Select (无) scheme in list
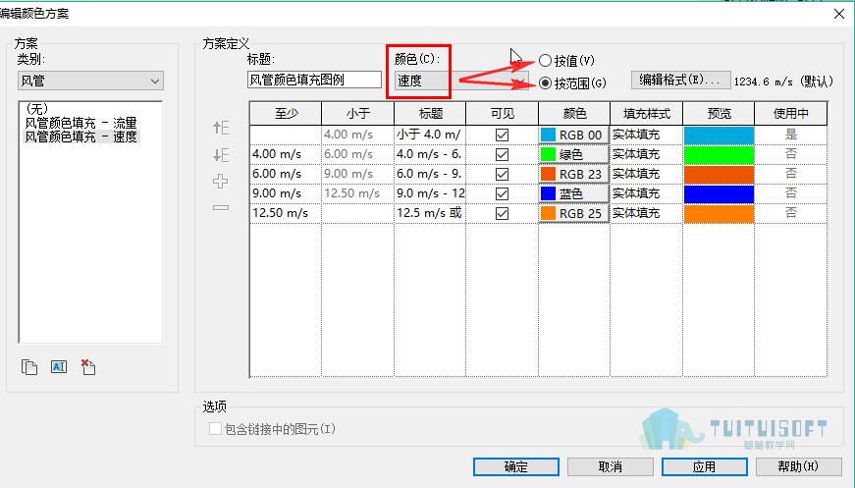The width and height of the screenshot is (855, 488). 37,109
